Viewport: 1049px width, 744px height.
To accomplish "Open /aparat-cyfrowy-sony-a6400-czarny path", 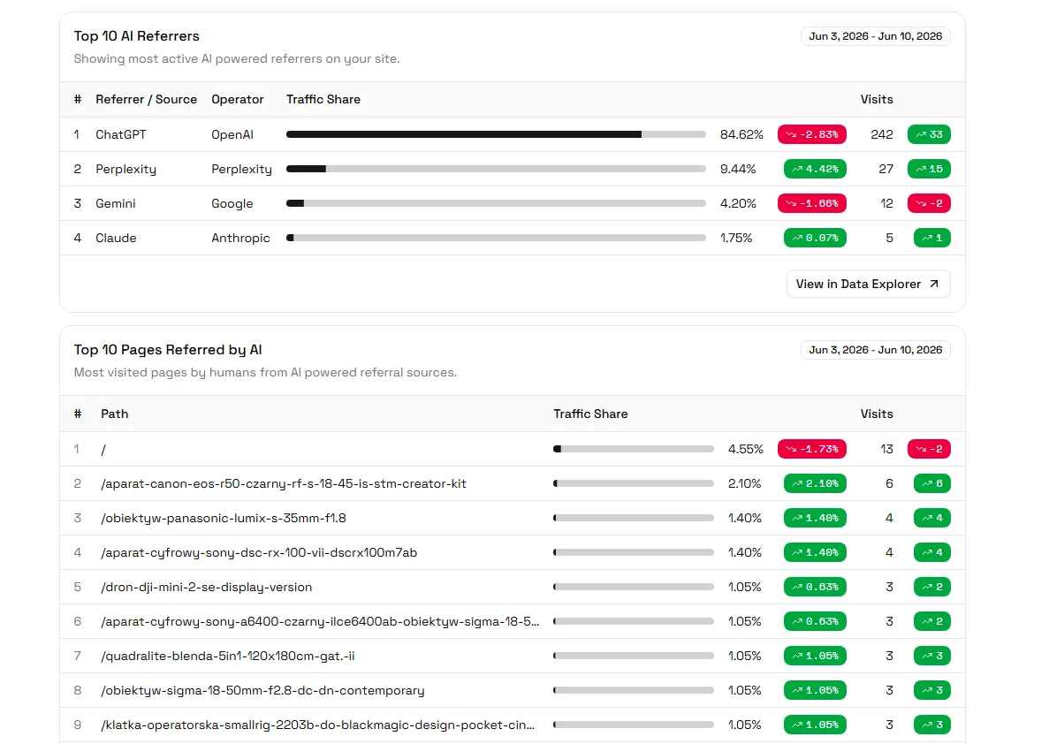I will click(320, 621).
